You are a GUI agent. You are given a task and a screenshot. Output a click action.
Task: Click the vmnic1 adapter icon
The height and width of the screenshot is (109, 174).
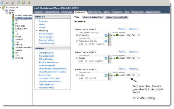[117, 35]
